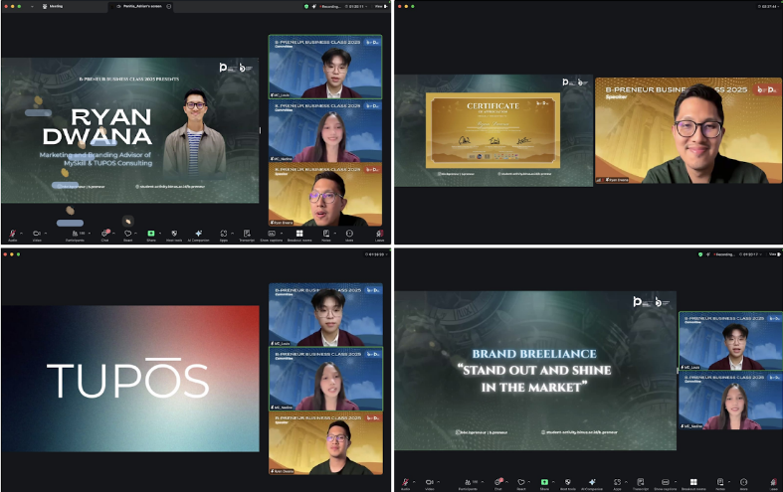Open Participants panel in Ryan Dwana slide window
The width and height of the screenshot is (783, 492).
point(75,233)
